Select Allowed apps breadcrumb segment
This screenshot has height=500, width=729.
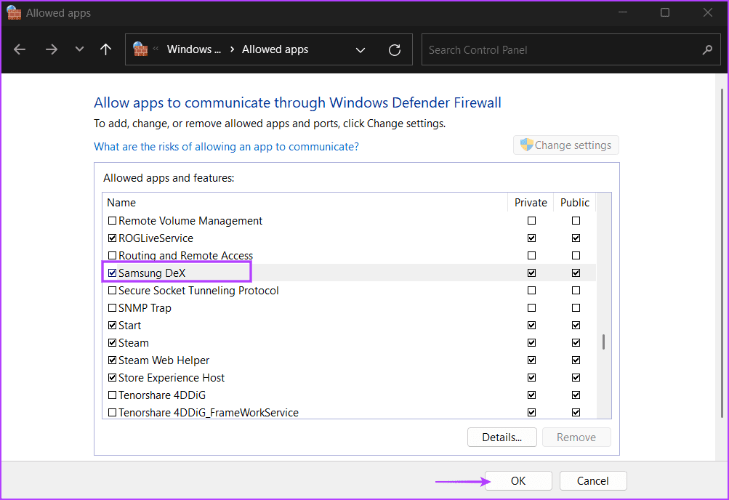pos(275,49)
